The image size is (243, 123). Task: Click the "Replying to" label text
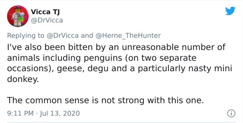point(25,35)
